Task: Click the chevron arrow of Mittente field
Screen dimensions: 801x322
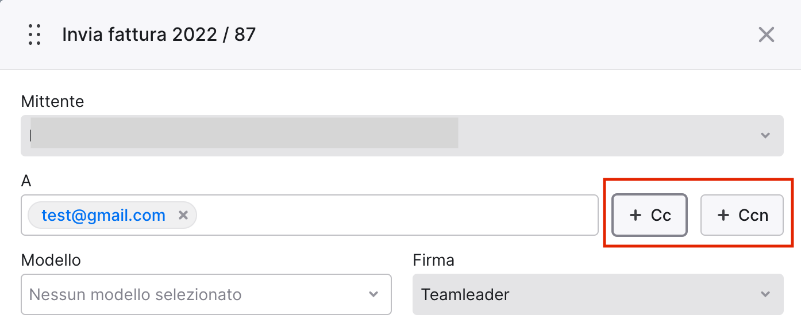Action: (765, 136)
